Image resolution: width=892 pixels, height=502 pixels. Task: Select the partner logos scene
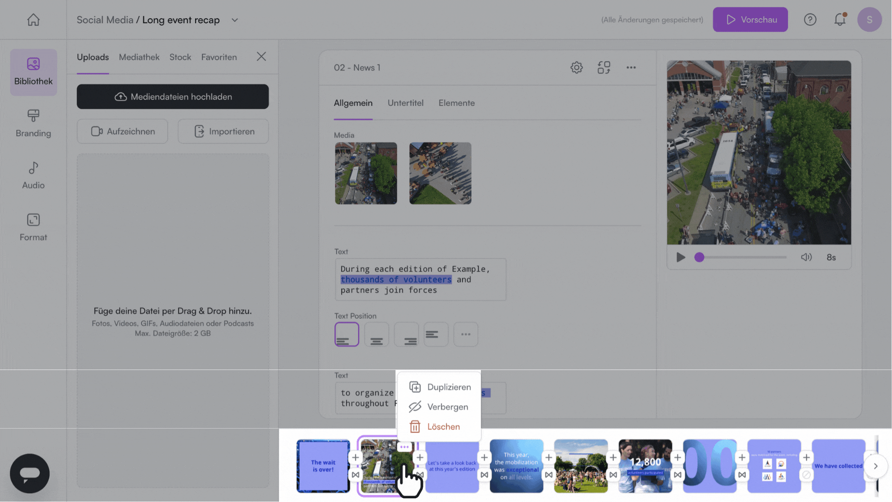pos(774,466)
